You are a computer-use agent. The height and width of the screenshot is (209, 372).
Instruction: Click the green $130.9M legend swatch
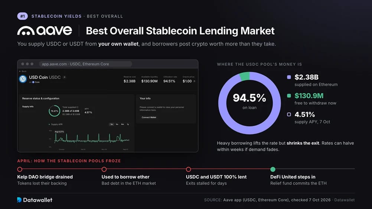point(289,96)
